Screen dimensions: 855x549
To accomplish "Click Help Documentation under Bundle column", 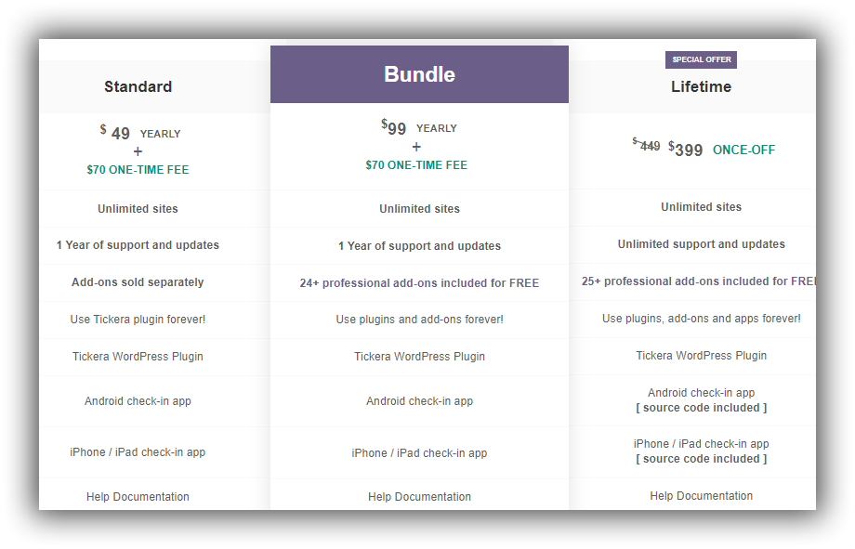I will point(419,497).
